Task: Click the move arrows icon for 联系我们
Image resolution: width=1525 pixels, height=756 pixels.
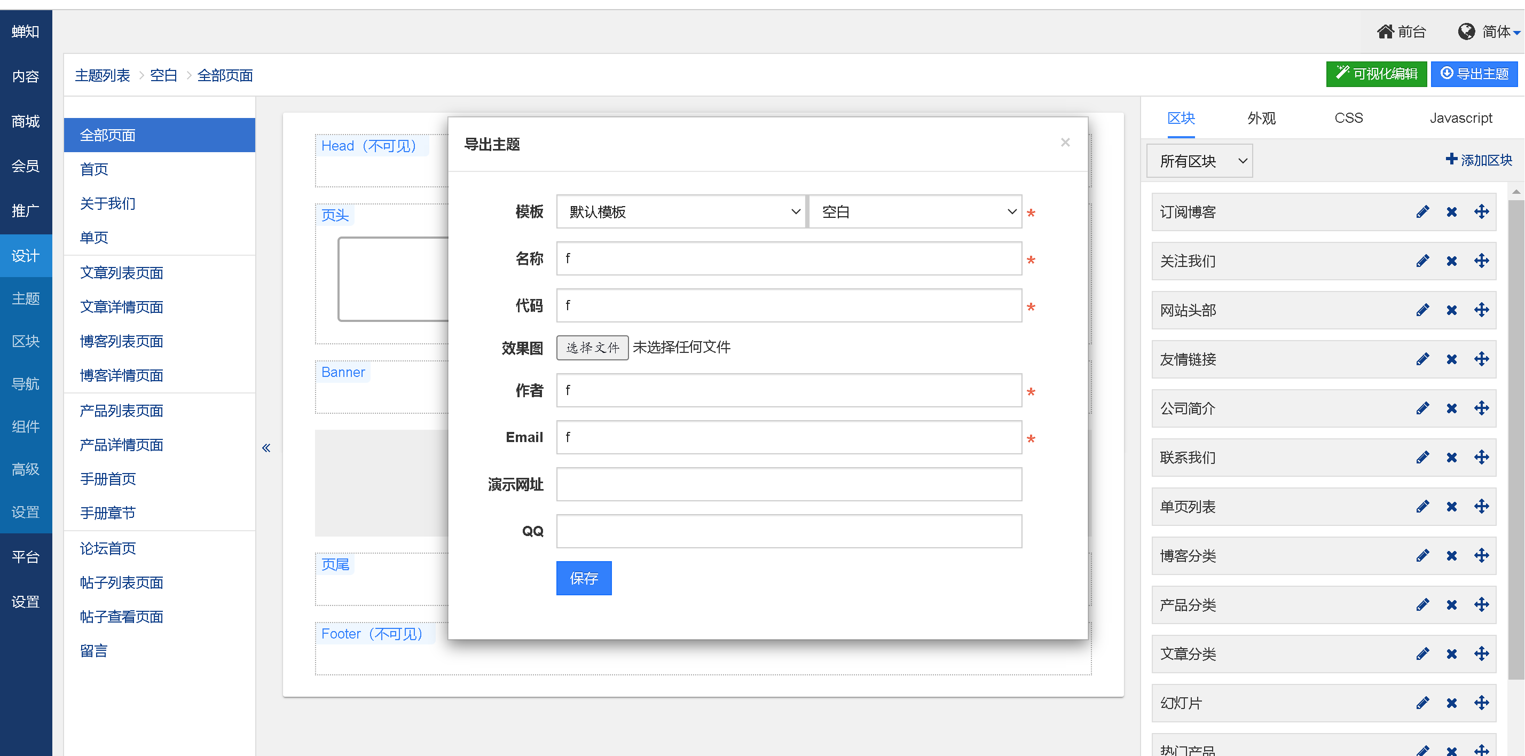Action: [x=1481, y=458]
